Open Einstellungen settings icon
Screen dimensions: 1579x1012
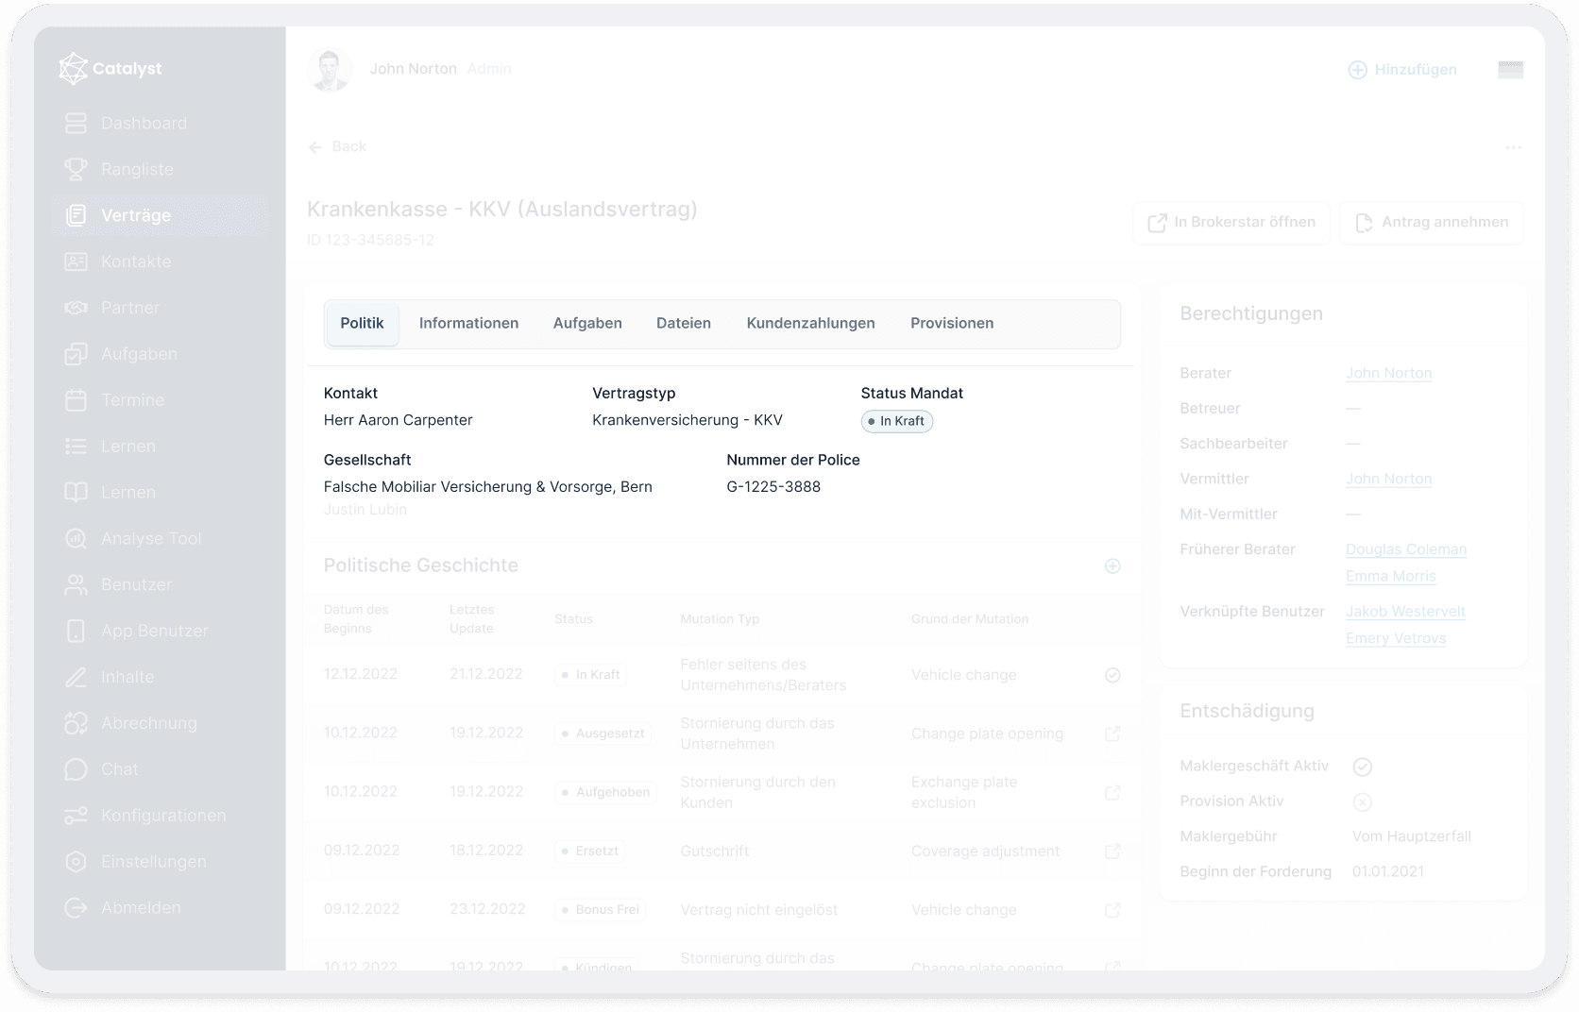76,862
